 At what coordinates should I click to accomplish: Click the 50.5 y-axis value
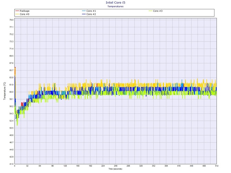pos(11,128)
